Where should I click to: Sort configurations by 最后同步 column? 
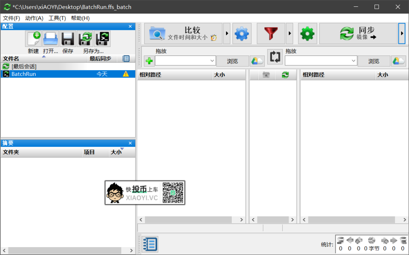pyautogui.click(x=102, y=59)
